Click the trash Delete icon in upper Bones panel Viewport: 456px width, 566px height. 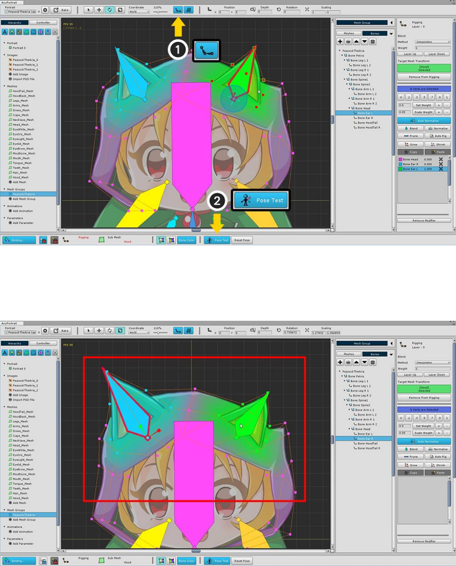372,42
